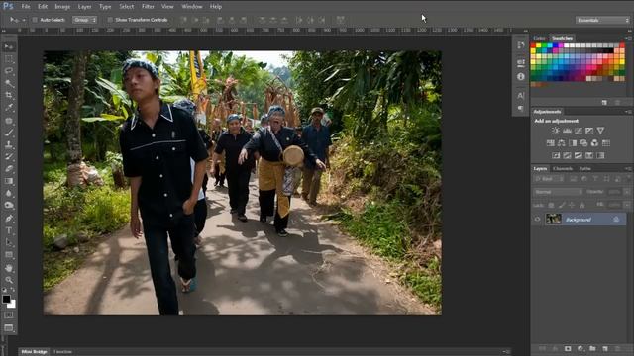Open the History panel icon
Image resolution: width=634 pixels, height=356 pixels.
(521, 45)
